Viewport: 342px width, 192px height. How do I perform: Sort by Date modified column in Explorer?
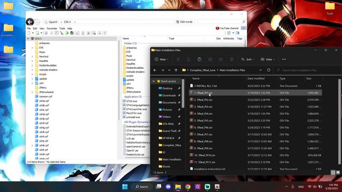(x=256, y=78)
